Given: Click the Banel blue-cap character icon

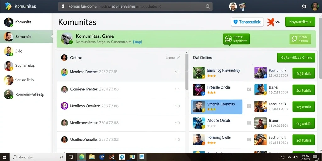Looking at the screenshot, I should click(x=260, y=90).
